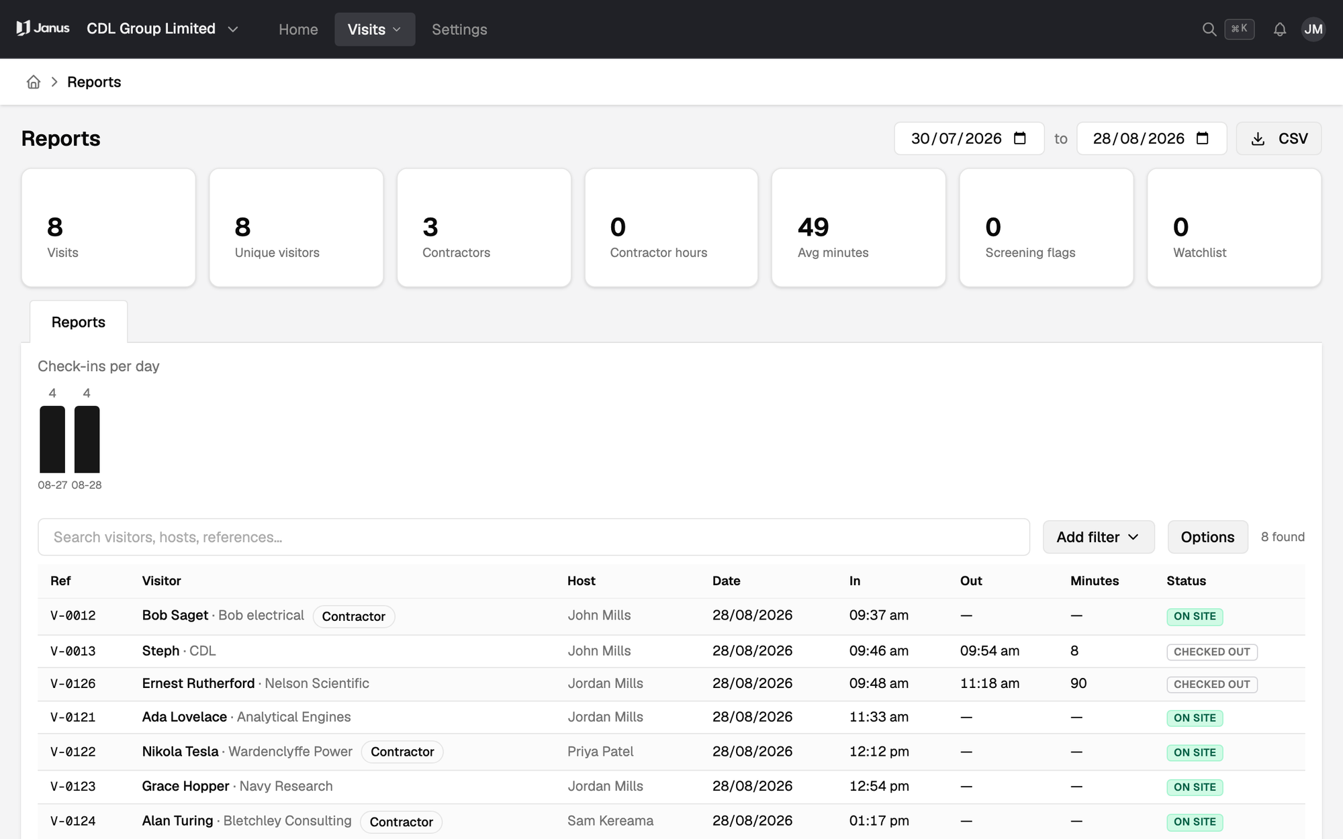Click the Janus logo
Image resolution: width=1343 pixels, height=839 pixels.
(43, 28)
